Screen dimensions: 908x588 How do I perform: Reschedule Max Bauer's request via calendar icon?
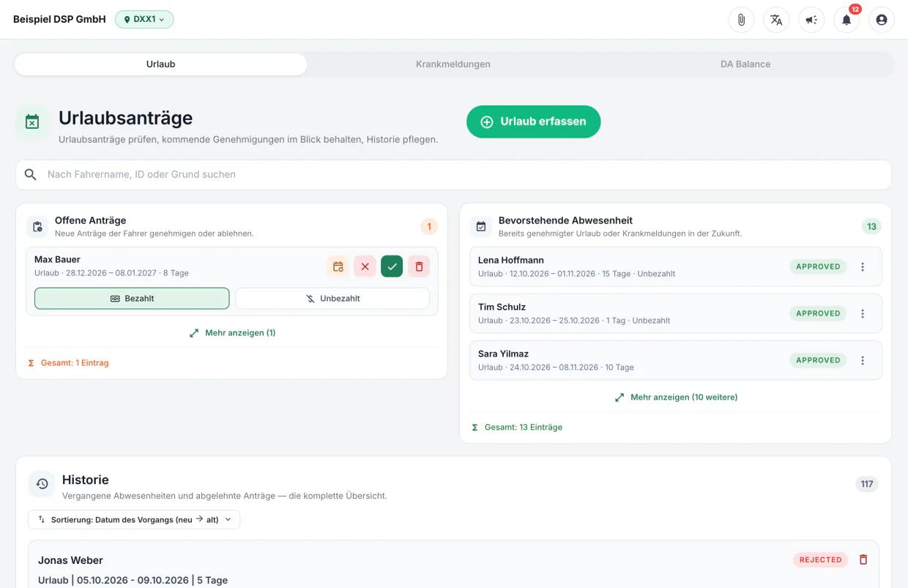click(x=338, y=267)
